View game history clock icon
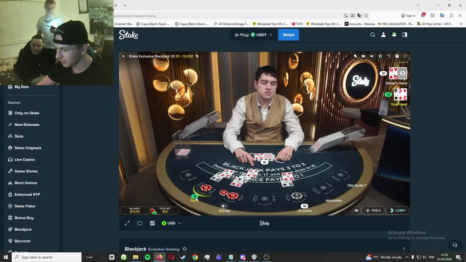Image resolution: width=466 pixels, height=262 pixels. pos(389,56)
